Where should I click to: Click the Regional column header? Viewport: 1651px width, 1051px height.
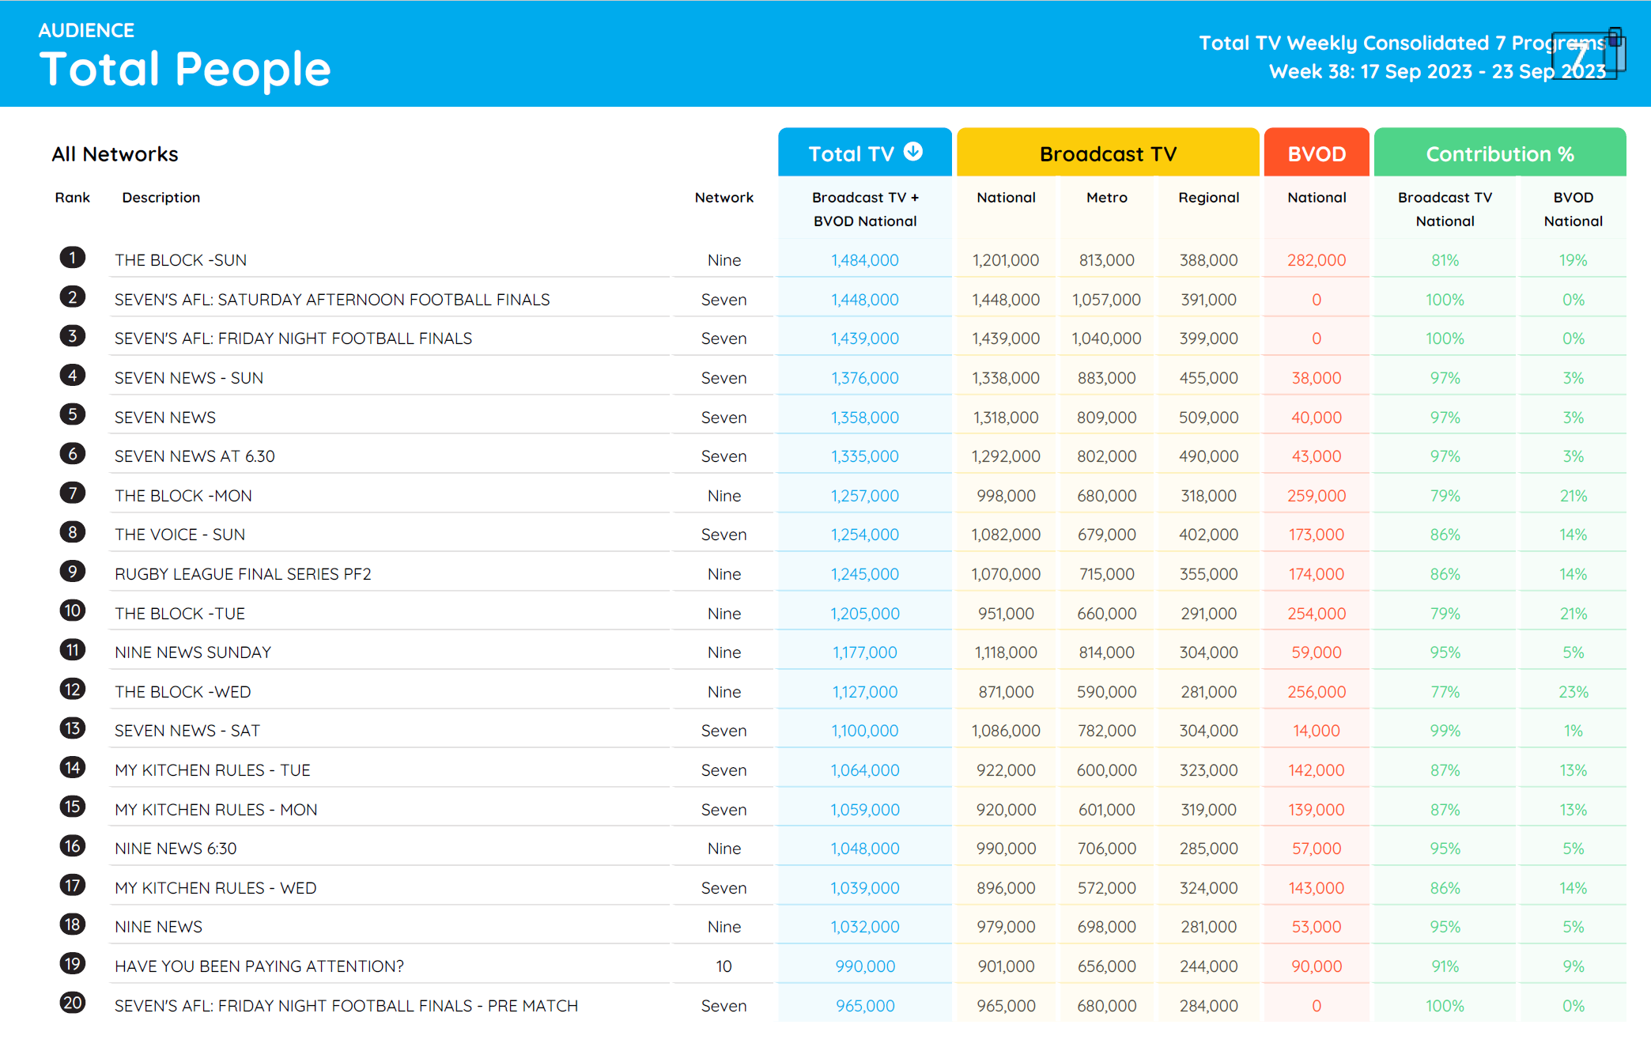[1208, 198]
